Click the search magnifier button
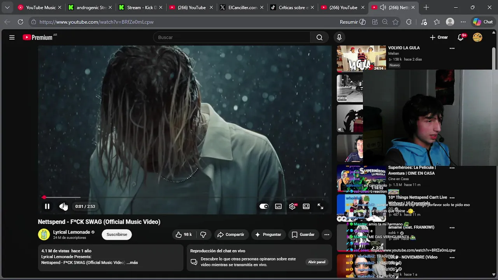 pos(319,37)
